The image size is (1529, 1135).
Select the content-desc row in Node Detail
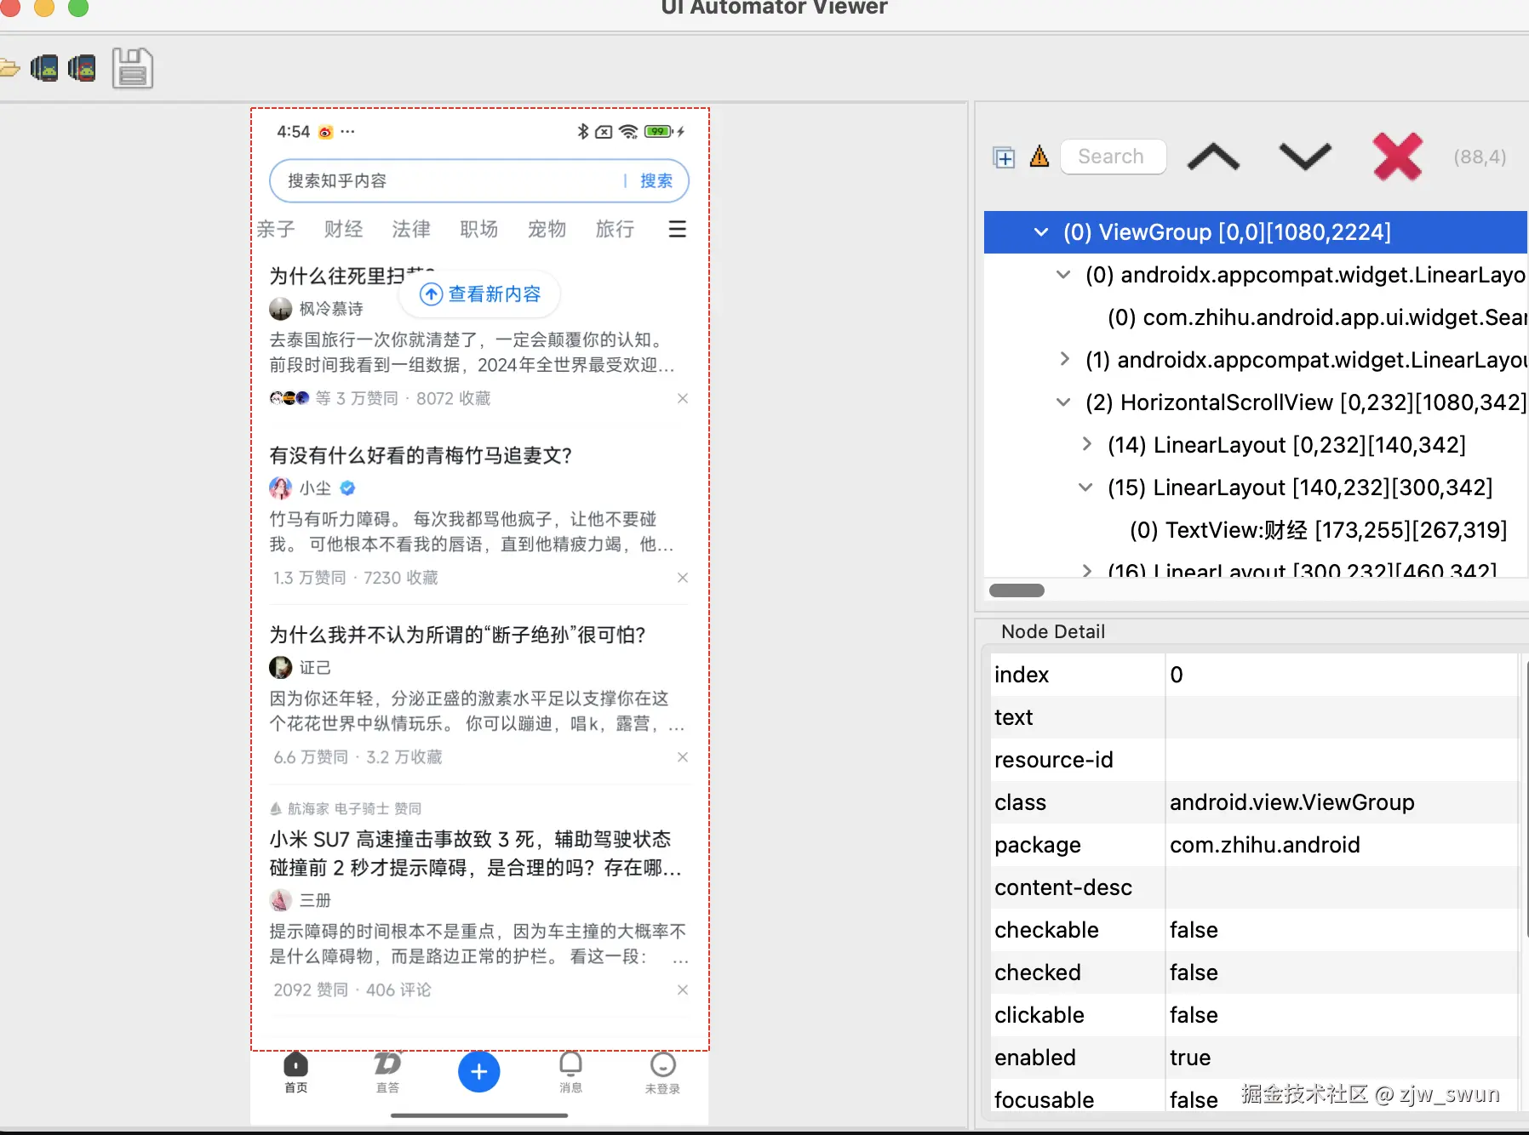click(1255, 887)
